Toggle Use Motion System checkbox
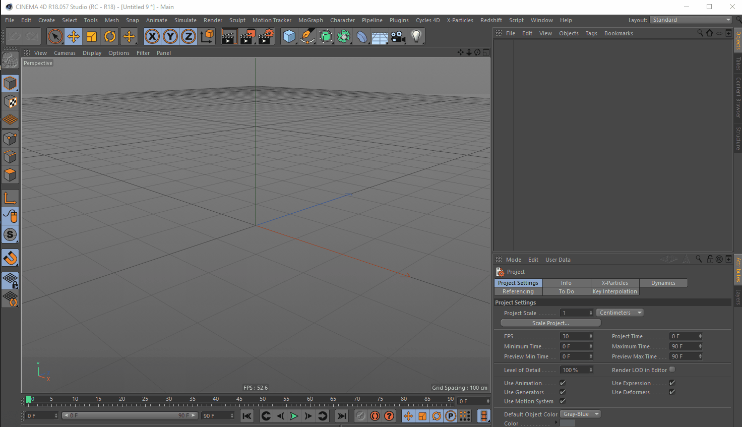This screenshot has height=427, width=742. pyautogui.click(x=563, y=401)
